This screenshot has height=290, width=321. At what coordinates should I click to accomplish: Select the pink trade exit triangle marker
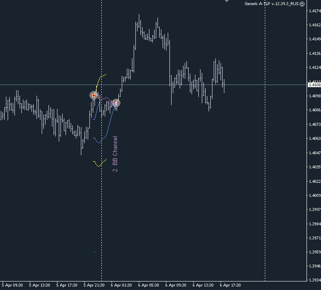(116, 103)
